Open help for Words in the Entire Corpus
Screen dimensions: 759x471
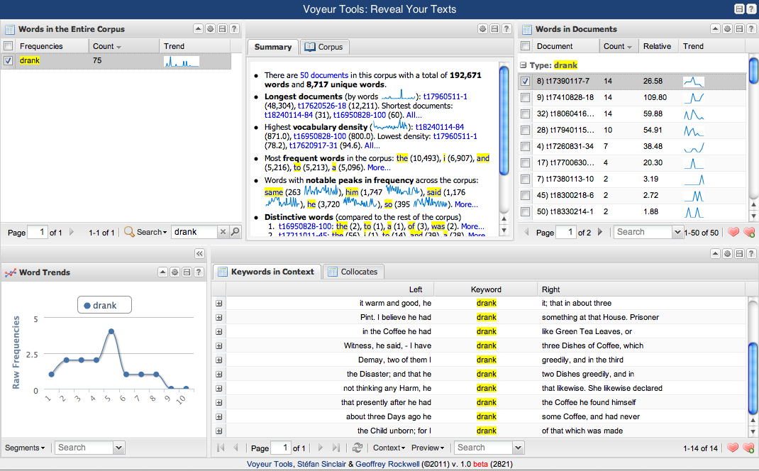coord(234,29)
